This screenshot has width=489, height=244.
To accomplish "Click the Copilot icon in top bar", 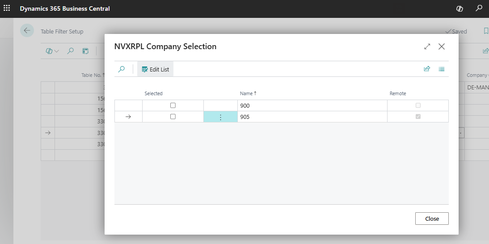I will click(459, 8).
